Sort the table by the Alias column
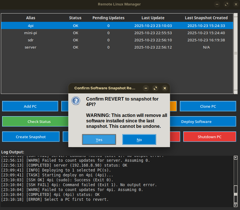Image resolution: width=240 pixels, height=210 pixels. [x=30, y=18]
